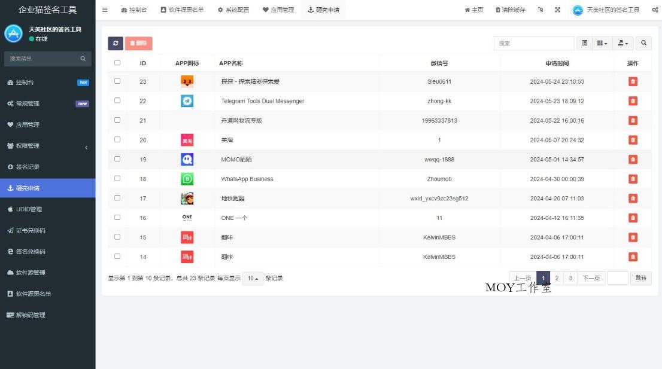Click the magnifier icon beside the search box
The image size is (662, 369).
pyautogui.click(x=643, y=43)
